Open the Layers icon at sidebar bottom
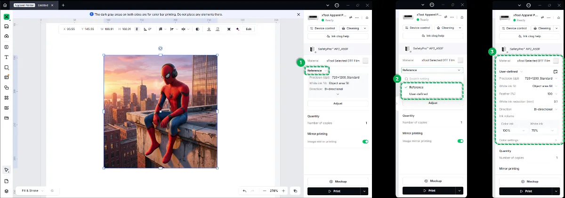The image size is (565, 198). coord(7,191)
